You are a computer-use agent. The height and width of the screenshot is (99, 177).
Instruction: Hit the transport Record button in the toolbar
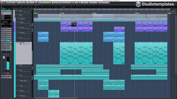click(x=50, y=2)
